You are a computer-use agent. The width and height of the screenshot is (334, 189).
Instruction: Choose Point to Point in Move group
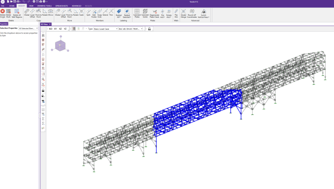[x=69, y=13]
